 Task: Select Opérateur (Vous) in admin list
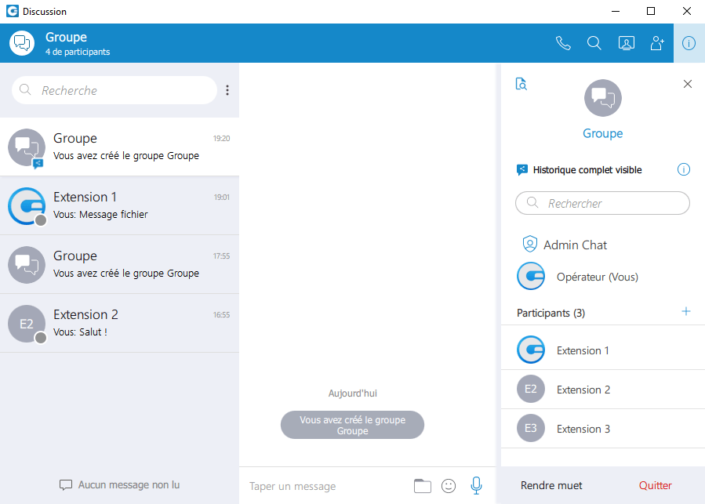pos(602,277)
